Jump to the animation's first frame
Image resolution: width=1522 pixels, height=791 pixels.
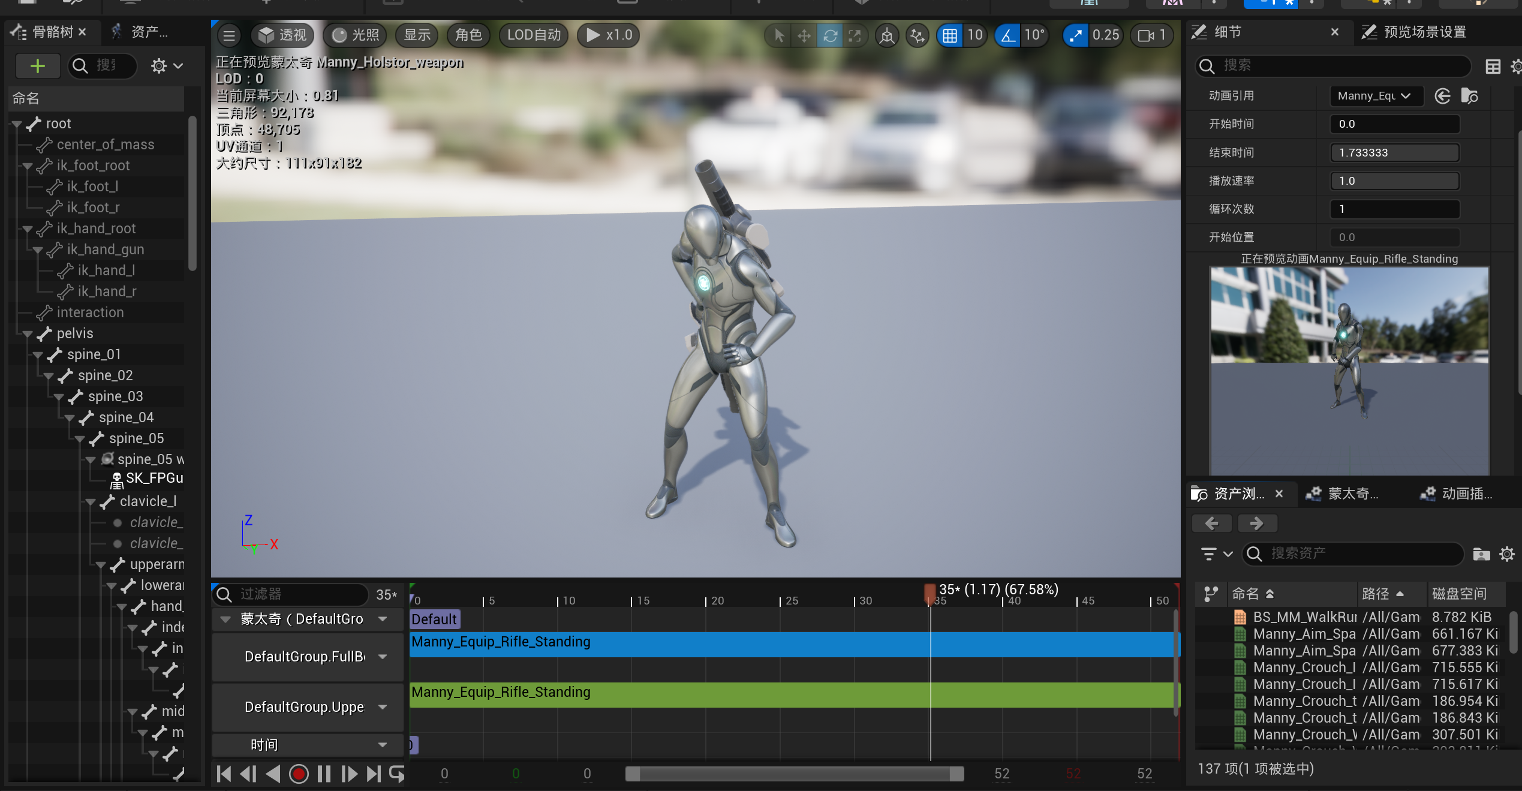click(224, 774)
